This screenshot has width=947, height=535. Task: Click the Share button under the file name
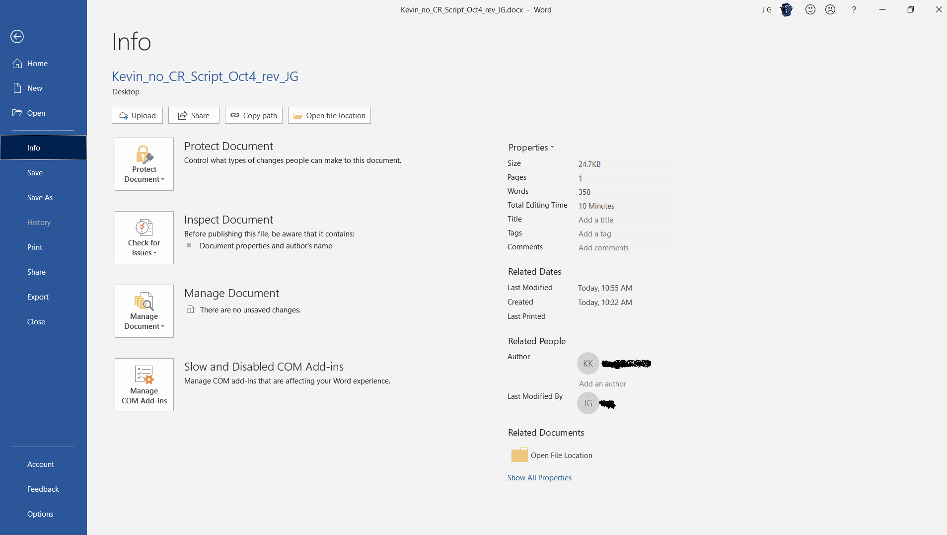(x=194, y=116)
